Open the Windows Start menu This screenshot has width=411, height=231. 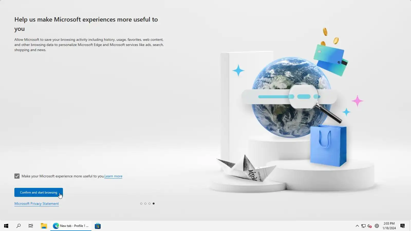[x=6, y=226]
